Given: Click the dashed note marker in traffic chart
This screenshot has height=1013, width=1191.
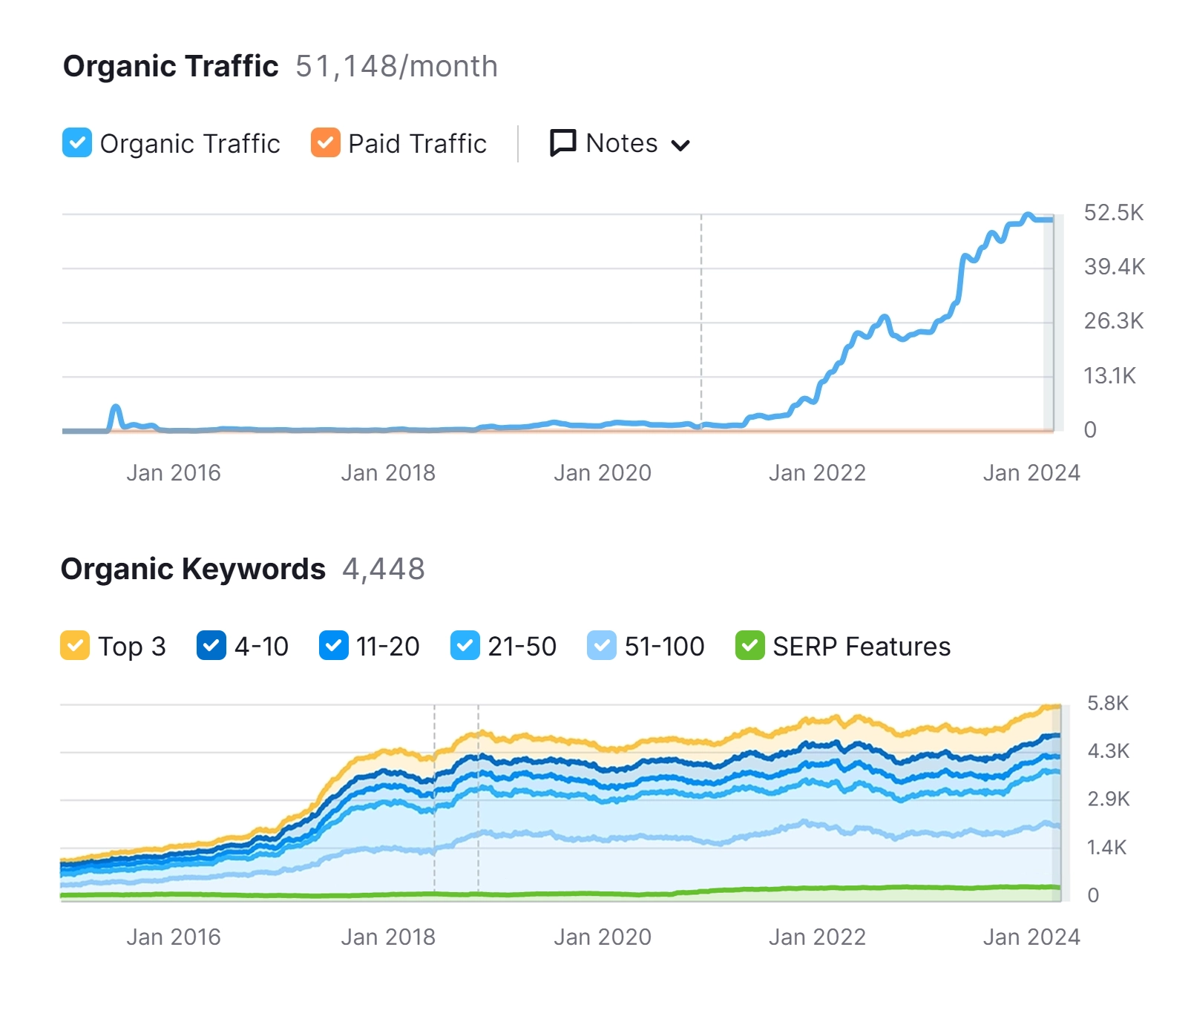Looking at the screenshot, I should click(x=701, y=319).
